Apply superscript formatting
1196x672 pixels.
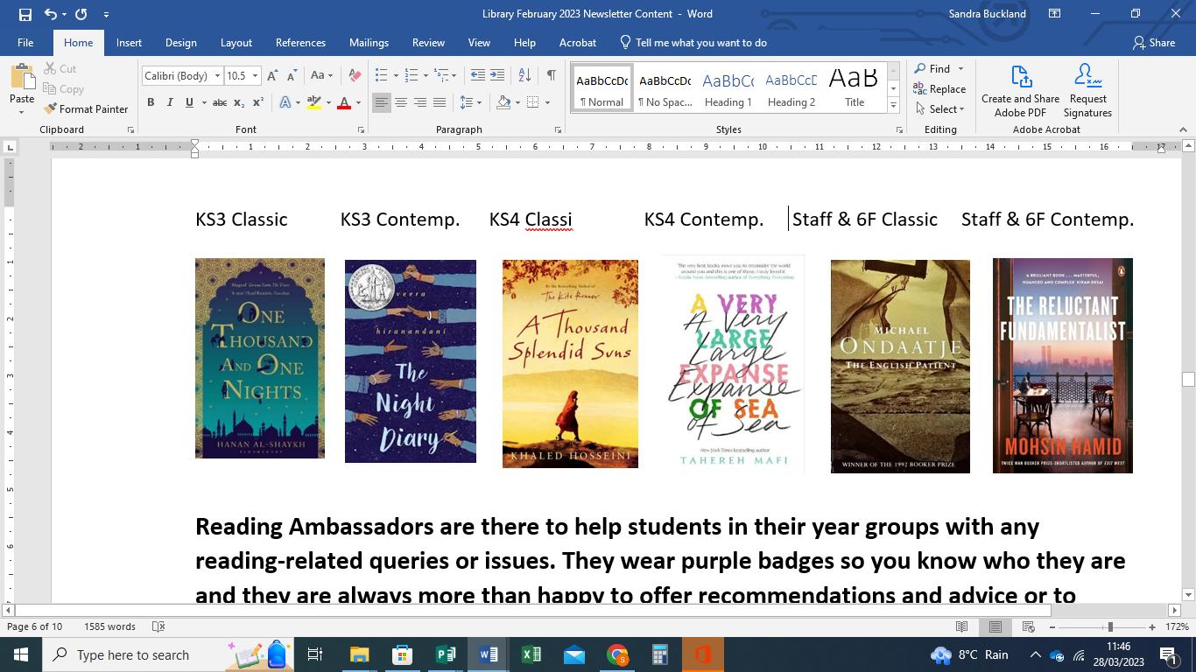point(258,102)
